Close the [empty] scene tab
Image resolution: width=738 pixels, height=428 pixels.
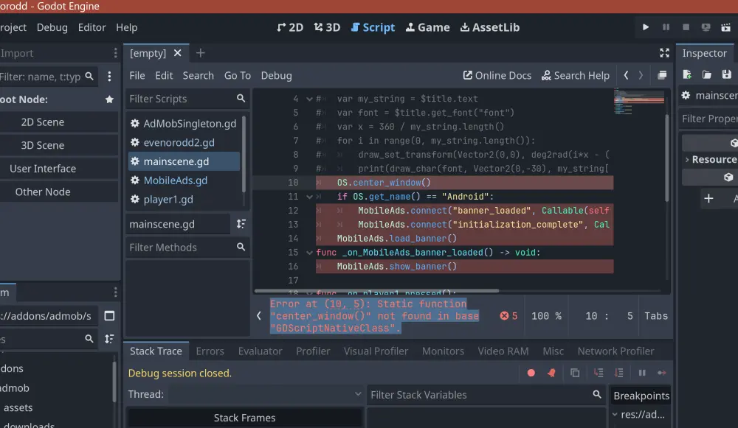(177, 53)
